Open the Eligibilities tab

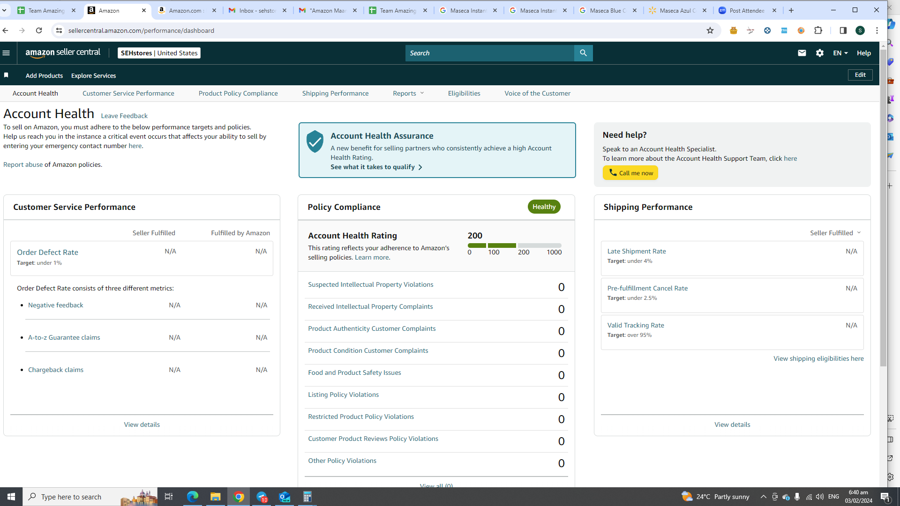click(x=464, y=93)
